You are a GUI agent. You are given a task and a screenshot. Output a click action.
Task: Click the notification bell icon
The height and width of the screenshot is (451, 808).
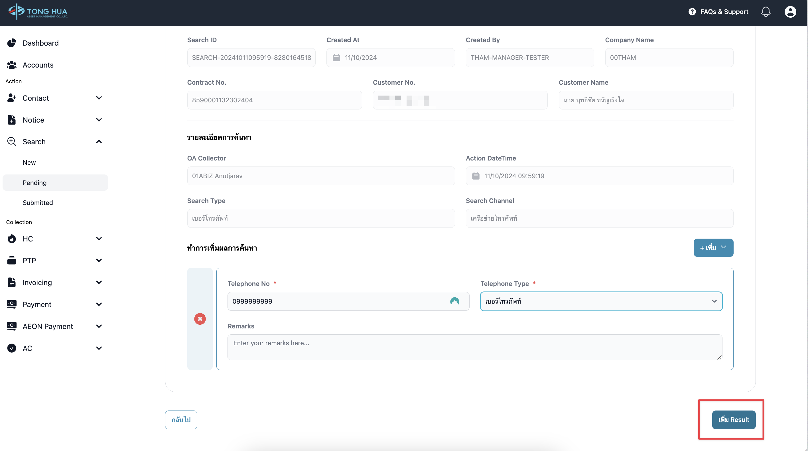766,12
